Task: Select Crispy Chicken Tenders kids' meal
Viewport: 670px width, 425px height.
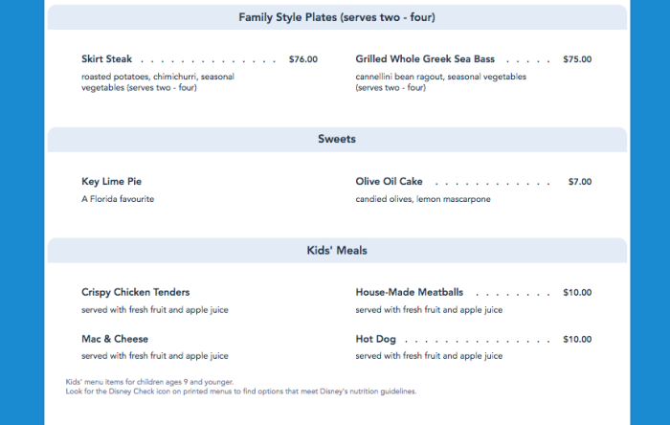Action: click(136, 293)
